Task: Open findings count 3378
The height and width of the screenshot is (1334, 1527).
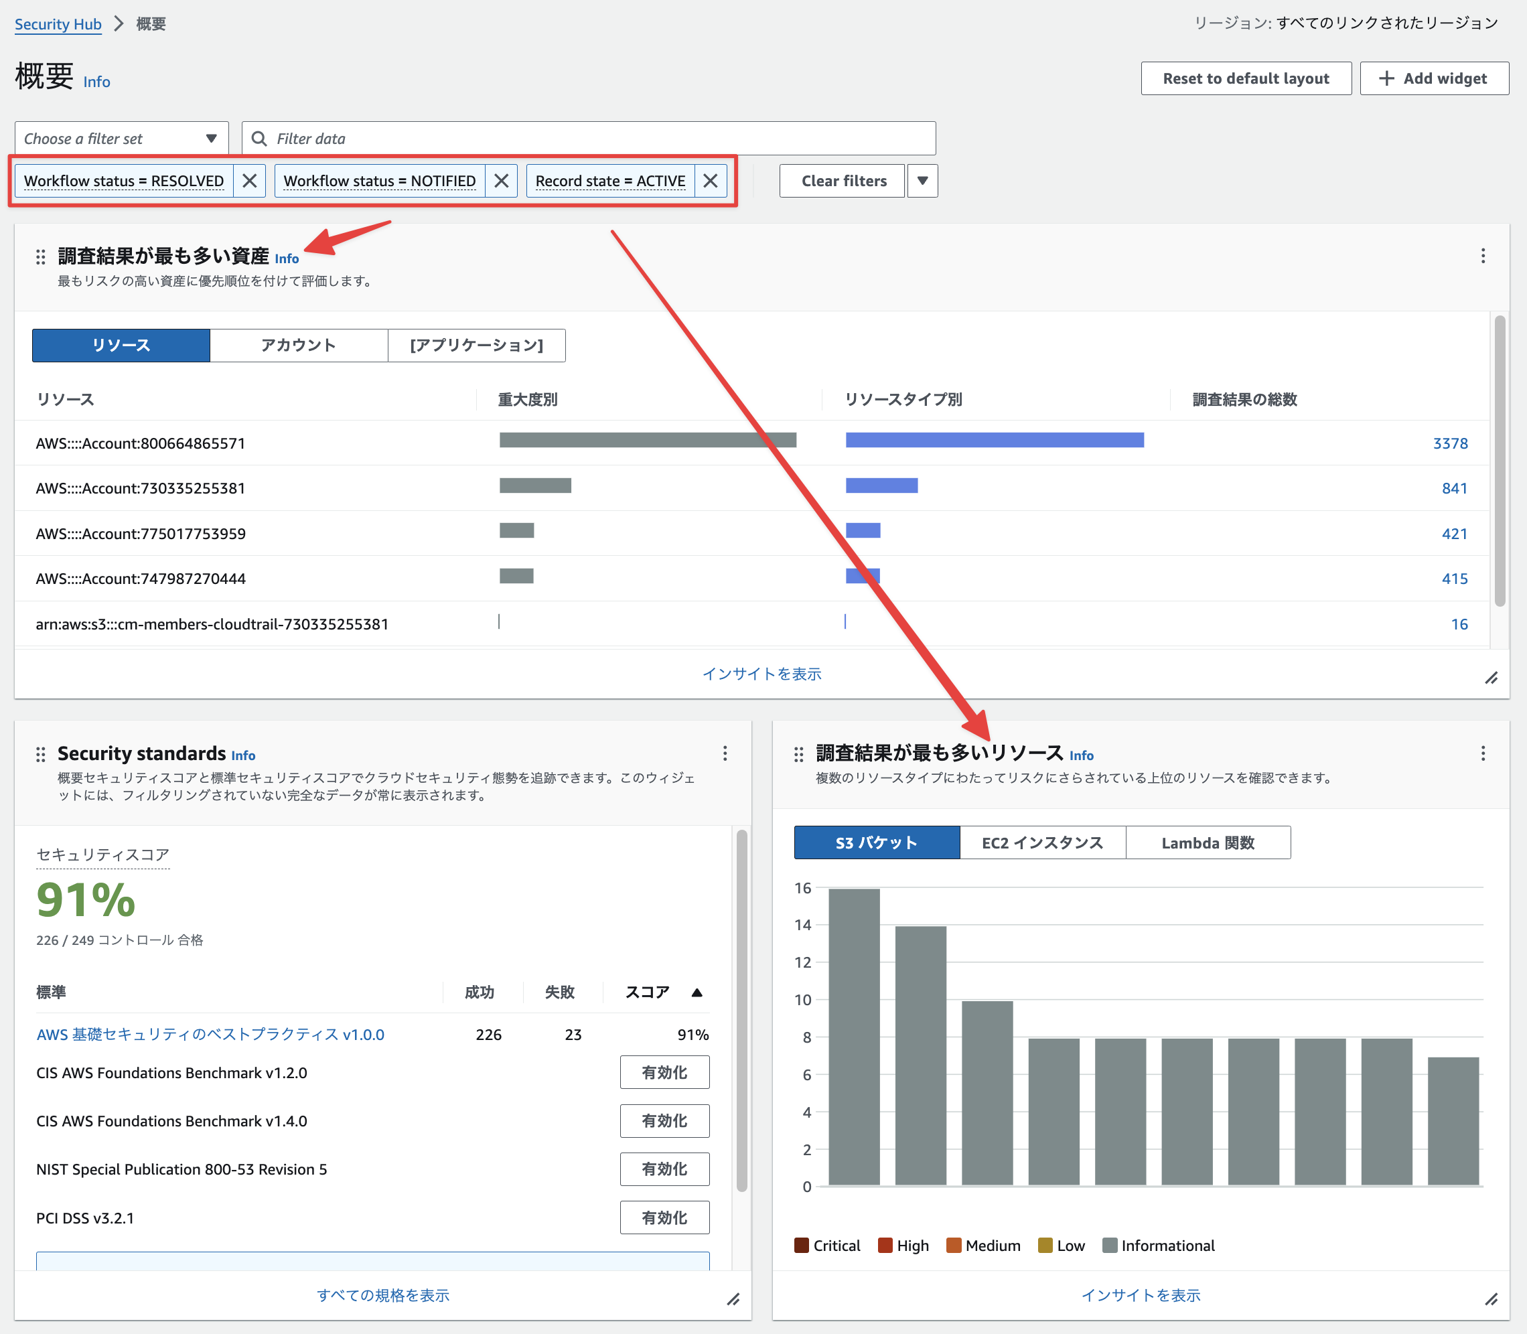Action: click(x=1449, y=444)
